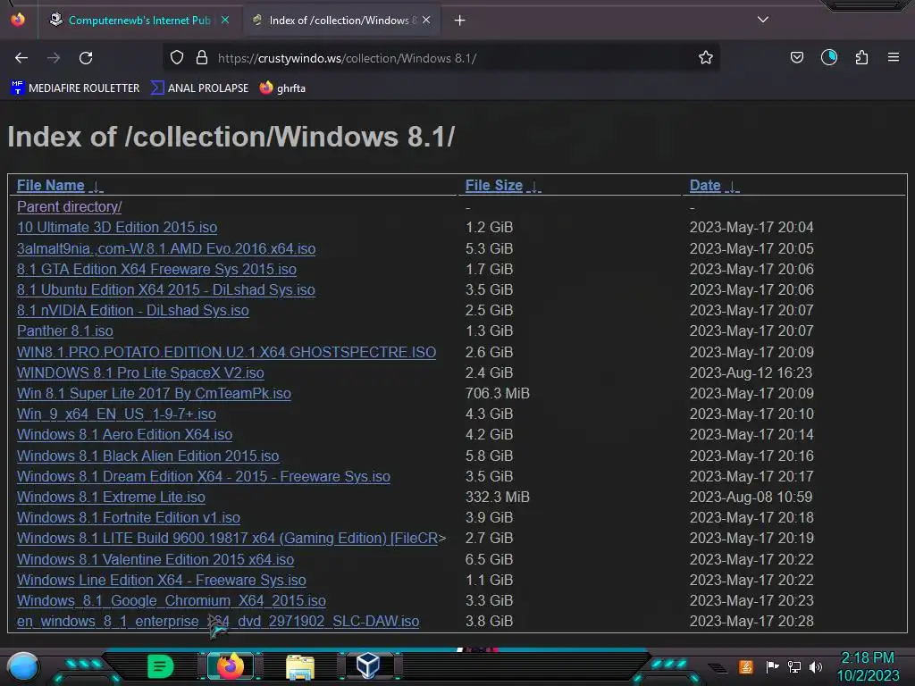Reload the current page

pos(86,58)
